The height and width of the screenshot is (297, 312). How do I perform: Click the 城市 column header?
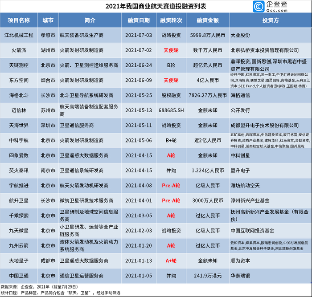point(48,20)
